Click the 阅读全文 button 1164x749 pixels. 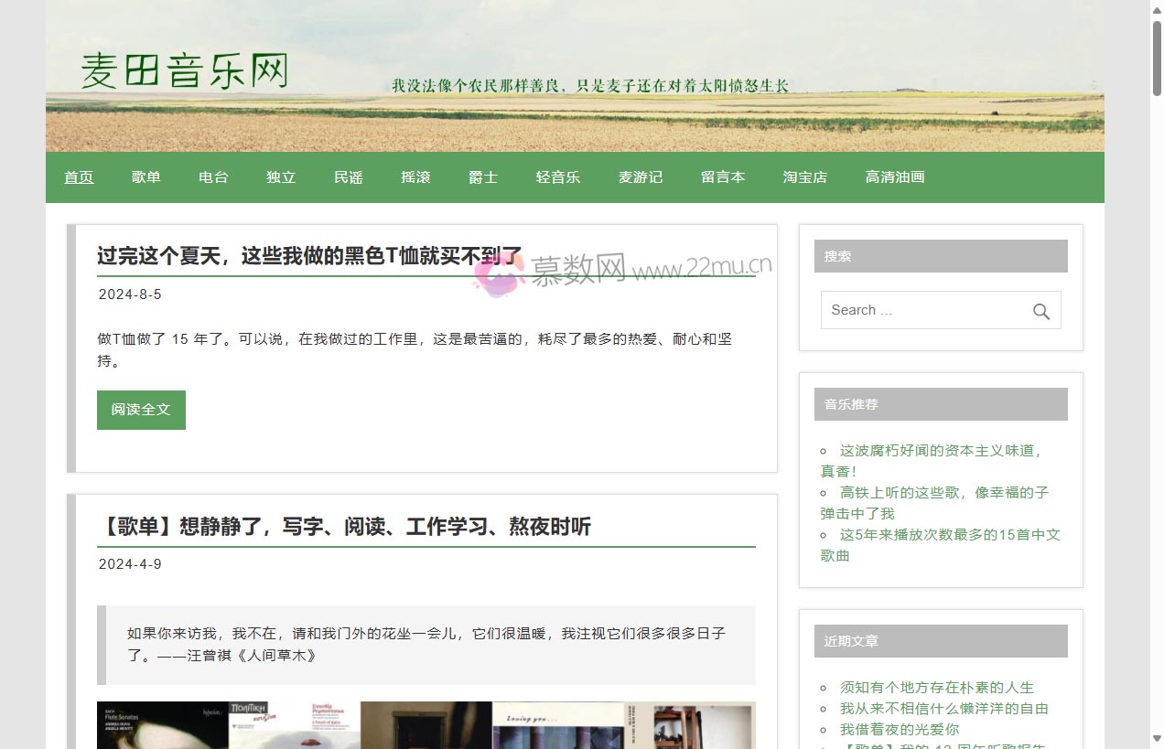pyautogui.click(x=141, y=410)
